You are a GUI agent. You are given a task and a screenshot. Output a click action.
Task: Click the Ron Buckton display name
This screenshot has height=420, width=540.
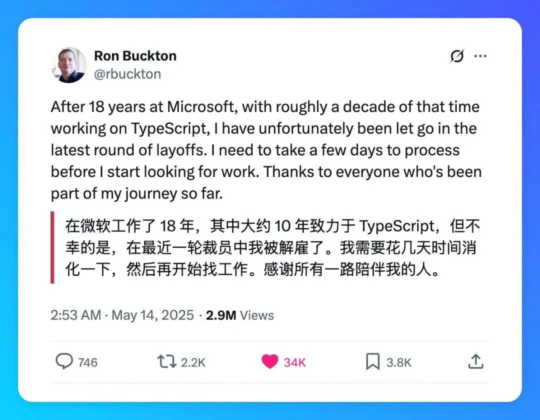[135, 55]
